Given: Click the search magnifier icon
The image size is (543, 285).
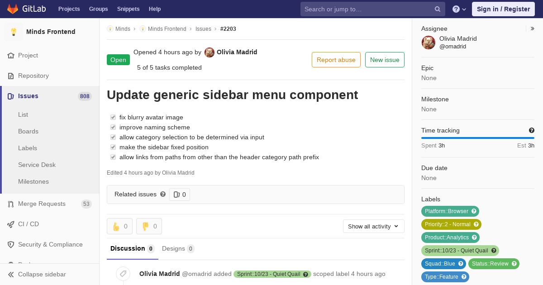Looking at the screenshot, I should (x=438, y=9).
